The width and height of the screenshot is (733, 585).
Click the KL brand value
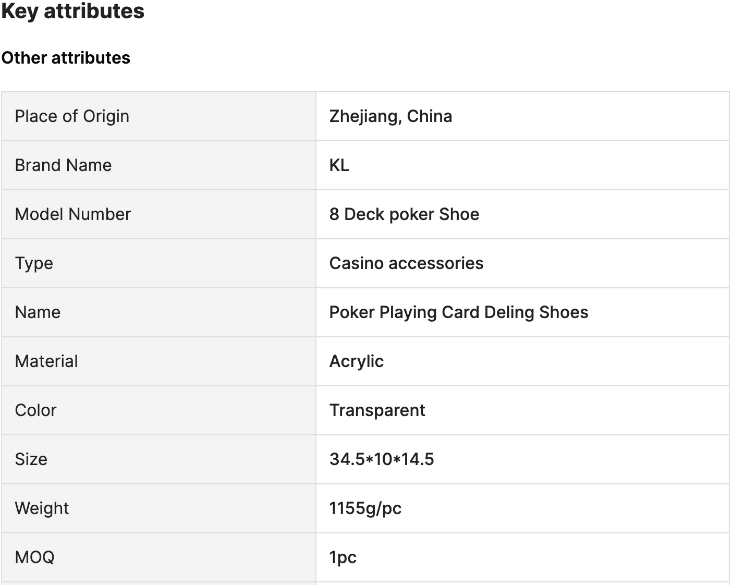(x=339, y=165)
